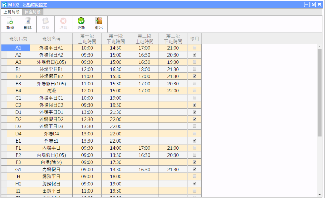Click the 內場平日 name cell in row F1

[51, 148]
